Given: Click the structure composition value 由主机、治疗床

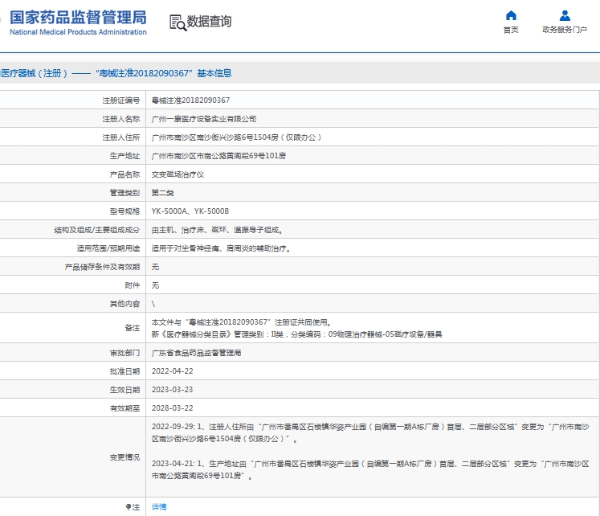Looking at the screenshot, I should (217, 230).
